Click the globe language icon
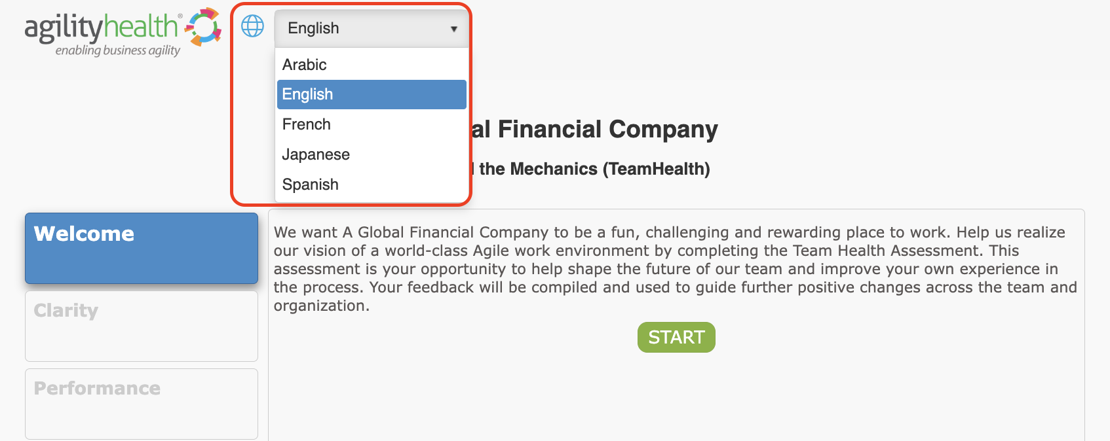 [252, 26]
